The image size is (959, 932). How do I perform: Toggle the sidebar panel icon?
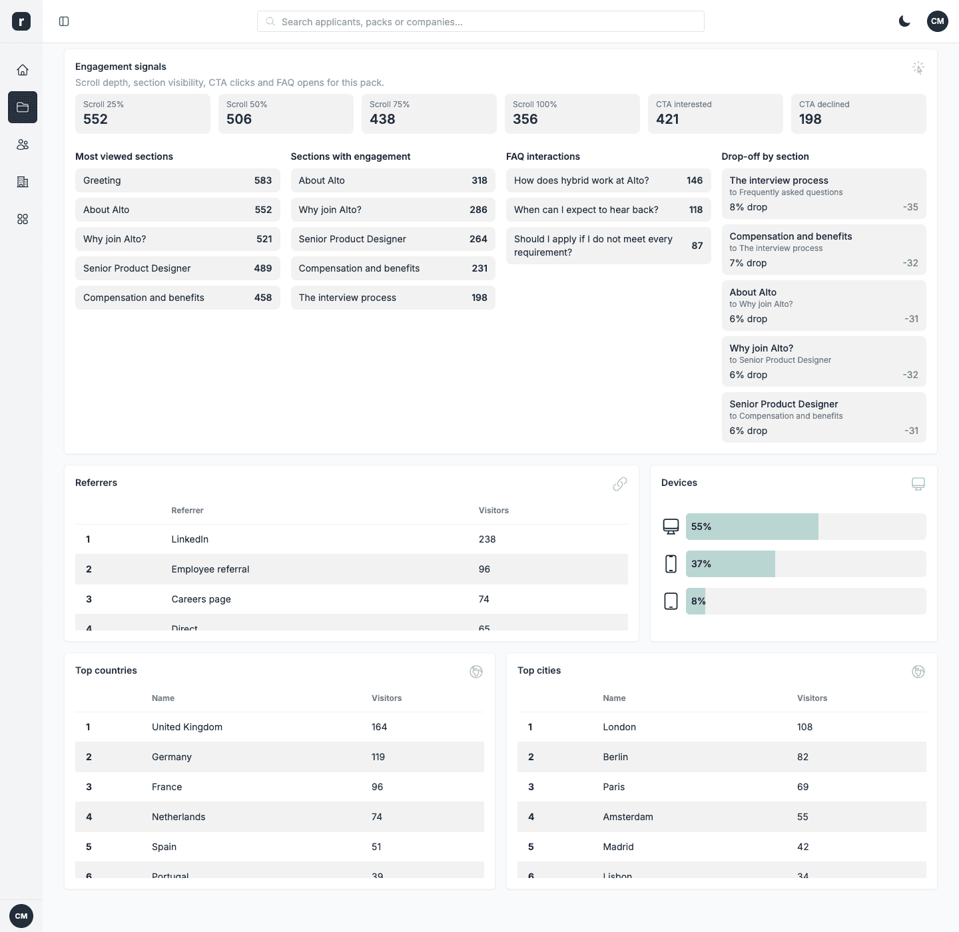pyautogui.click(x=64, y=21)
